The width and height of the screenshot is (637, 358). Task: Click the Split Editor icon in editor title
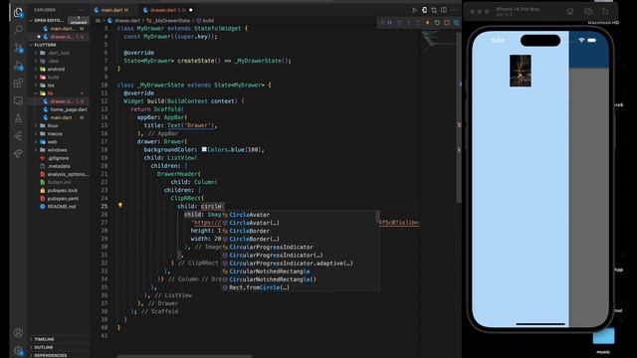444,10
